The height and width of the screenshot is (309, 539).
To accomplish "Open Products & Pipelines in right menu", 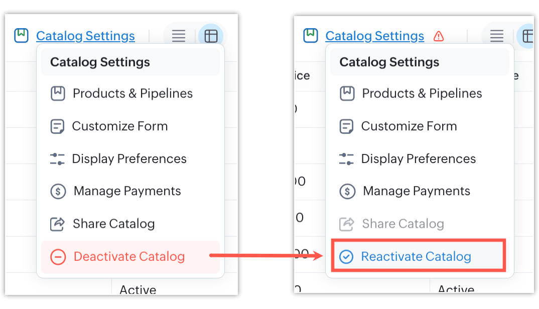I will tap(422, 93).
